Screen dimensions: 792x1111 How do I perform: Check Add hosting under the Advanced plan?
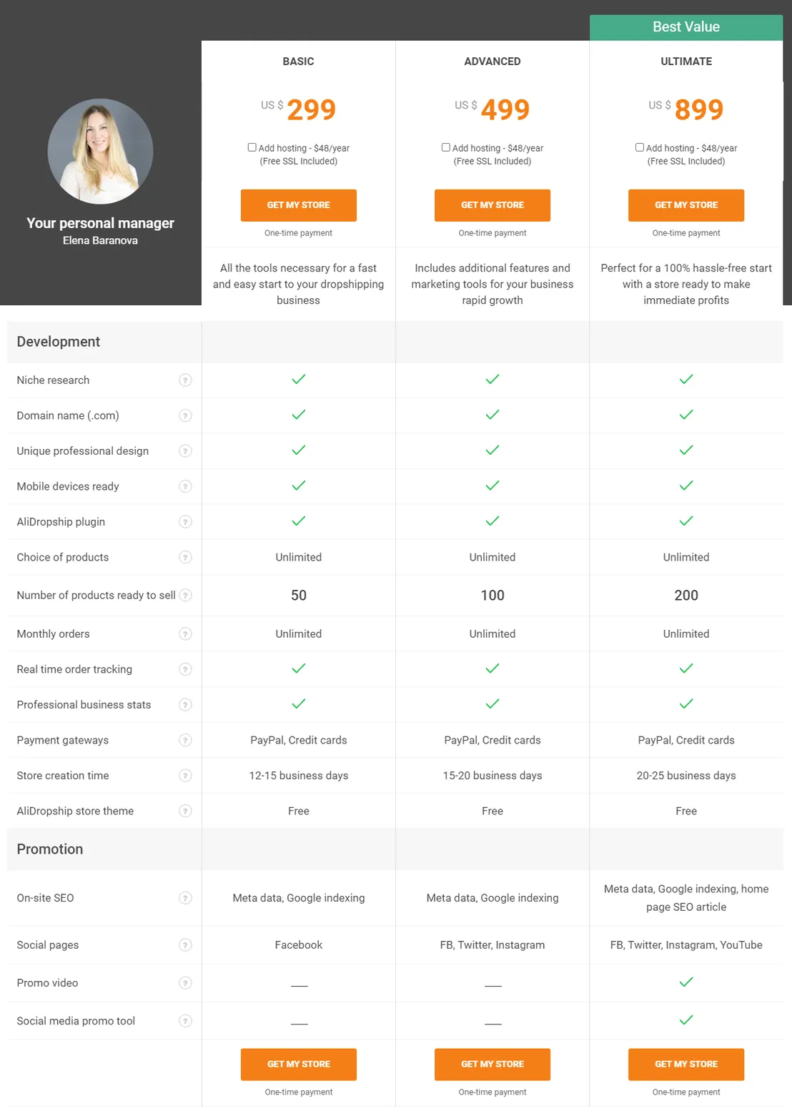tap(445, 147)
